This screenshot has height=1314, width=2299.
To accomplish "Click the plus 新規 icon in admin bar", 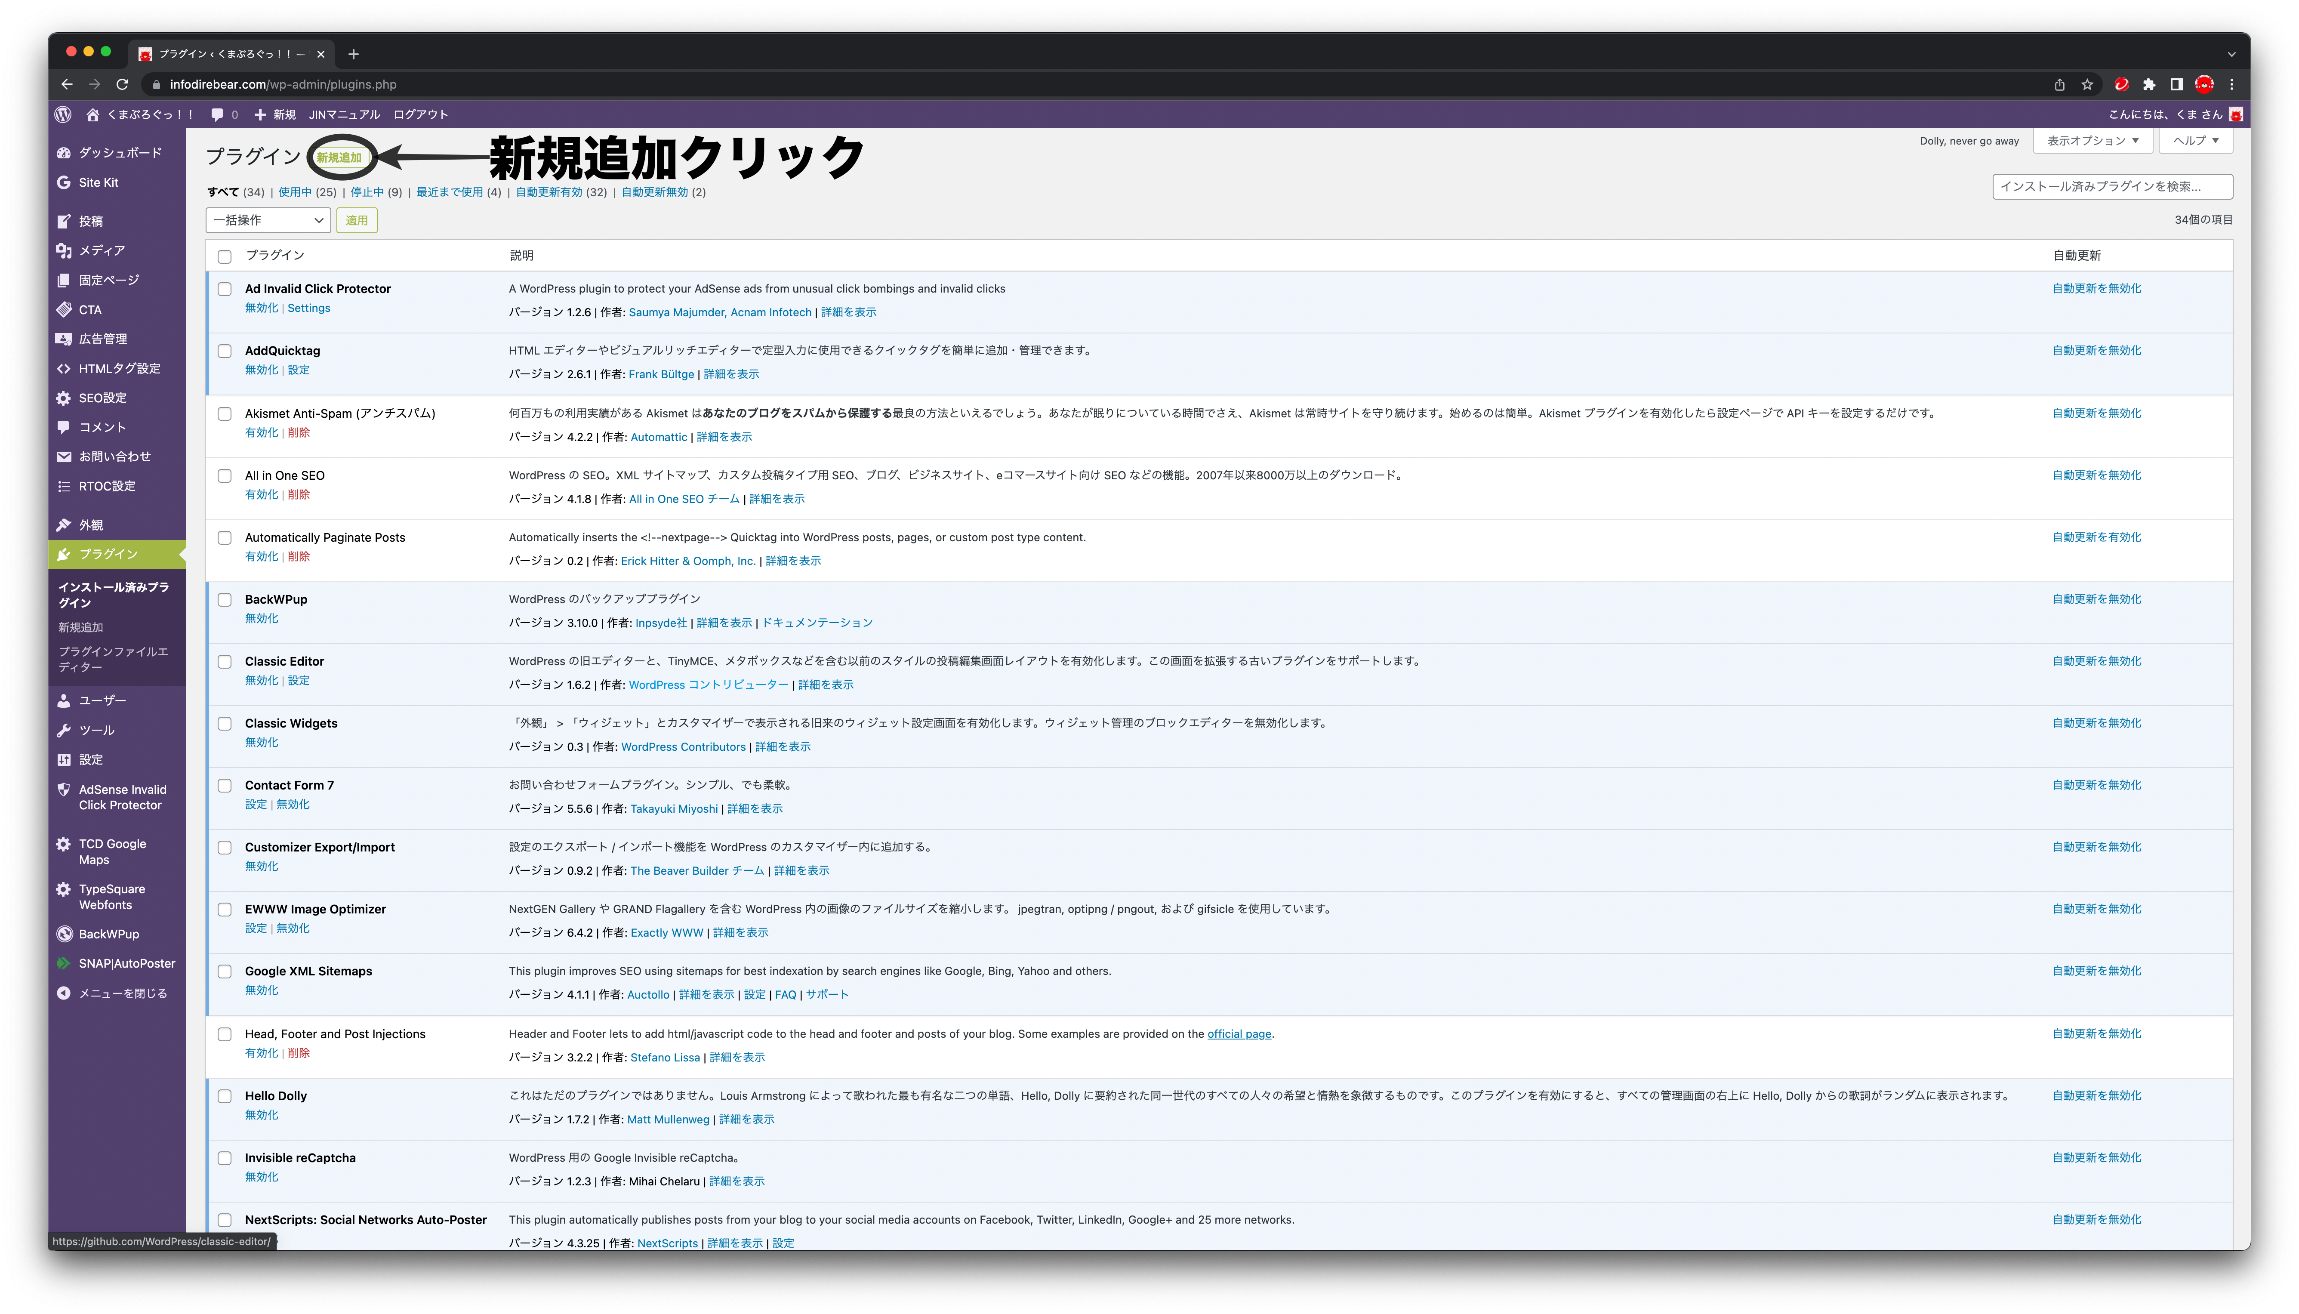I will (x=260, y=114).
